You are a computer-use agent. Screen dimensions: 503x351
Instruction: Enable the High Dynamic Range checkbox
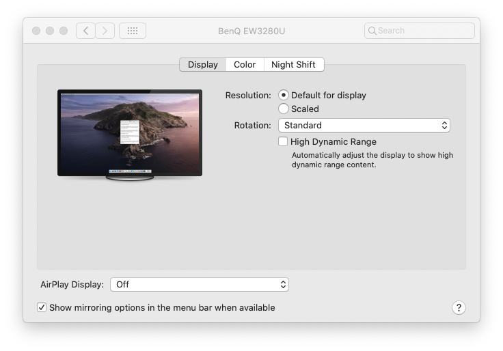pos(283,141)
